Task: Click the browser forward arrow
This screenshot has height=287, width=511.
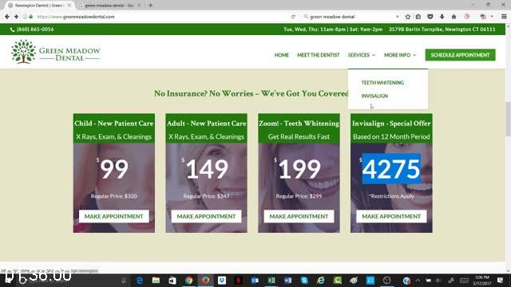Action: click(x=16, y=17)
